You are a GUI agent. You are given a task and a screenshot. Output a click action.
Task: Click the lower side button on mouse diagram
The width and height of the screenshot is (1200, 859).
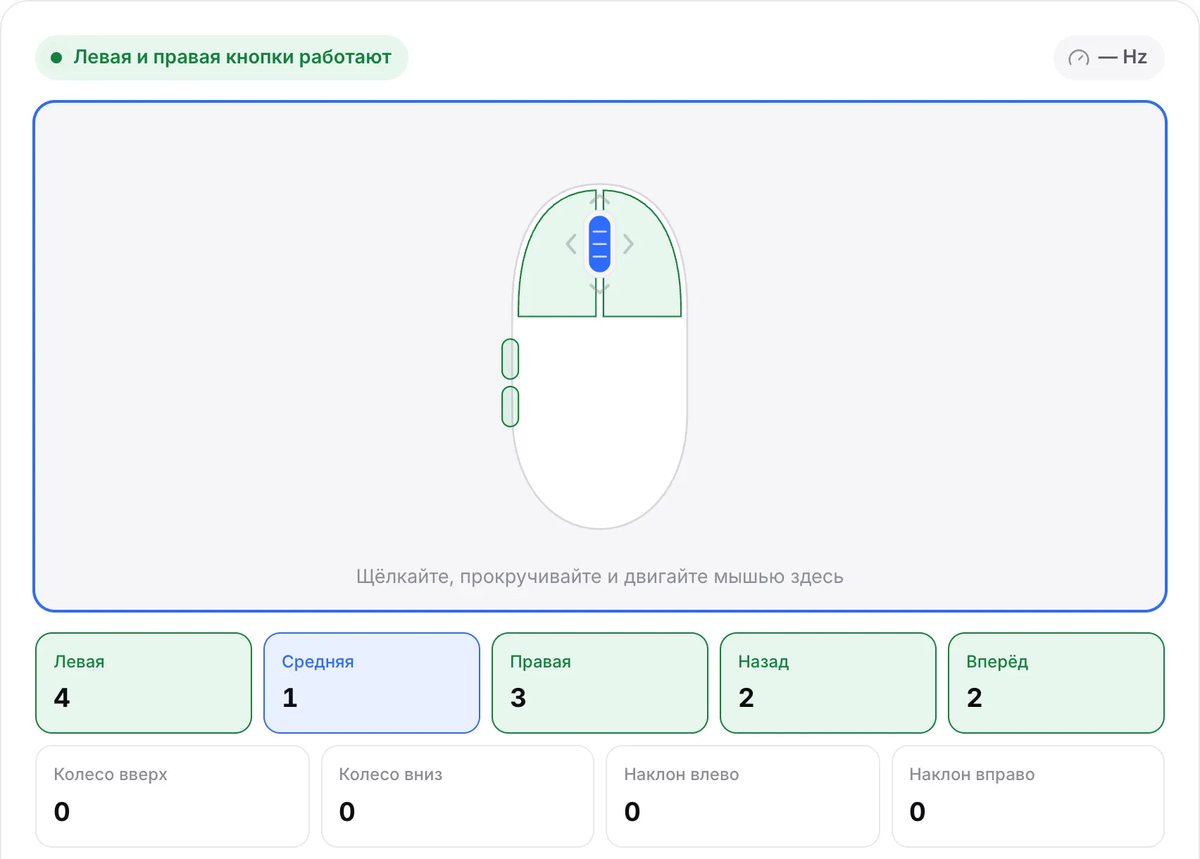(511, 406)
